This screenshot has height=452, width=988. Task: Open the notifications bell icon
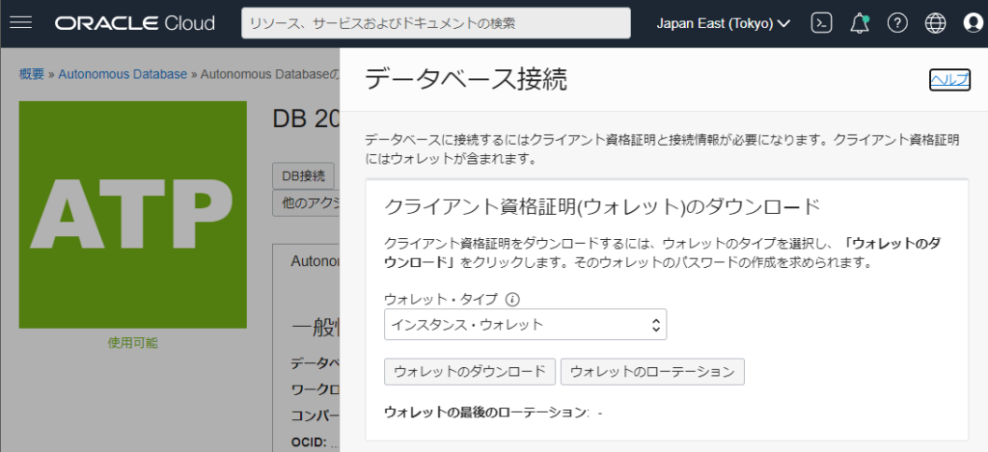pyautogui.click(x=859, y=23)
